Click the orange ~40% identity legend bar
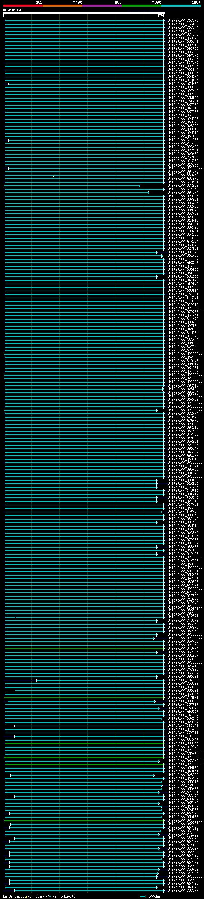 pos(62,6)
